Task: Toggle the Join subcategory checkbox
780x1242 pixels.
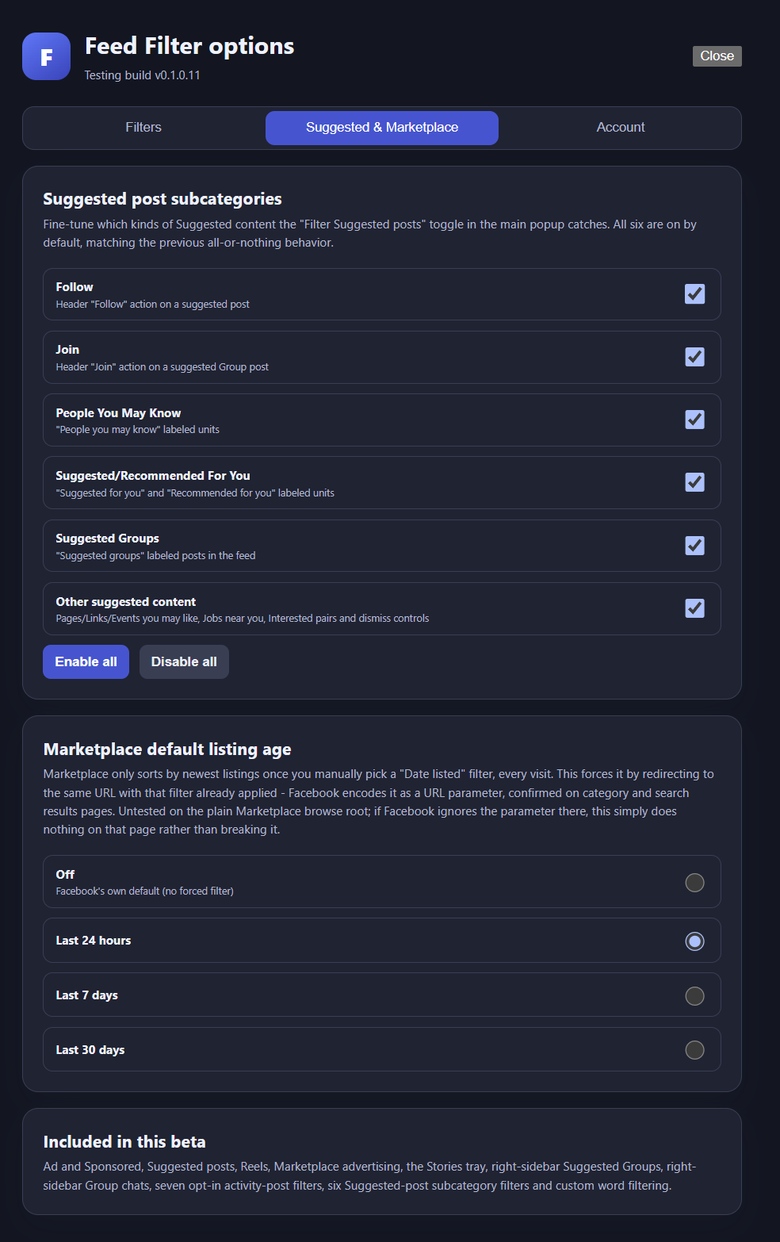Action: (x=694, y=357)
